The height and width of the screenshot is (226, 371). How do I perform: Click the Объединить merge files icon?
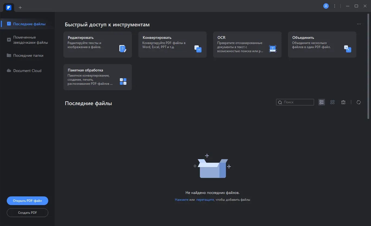pyautogui.click(x=347, y=49)
